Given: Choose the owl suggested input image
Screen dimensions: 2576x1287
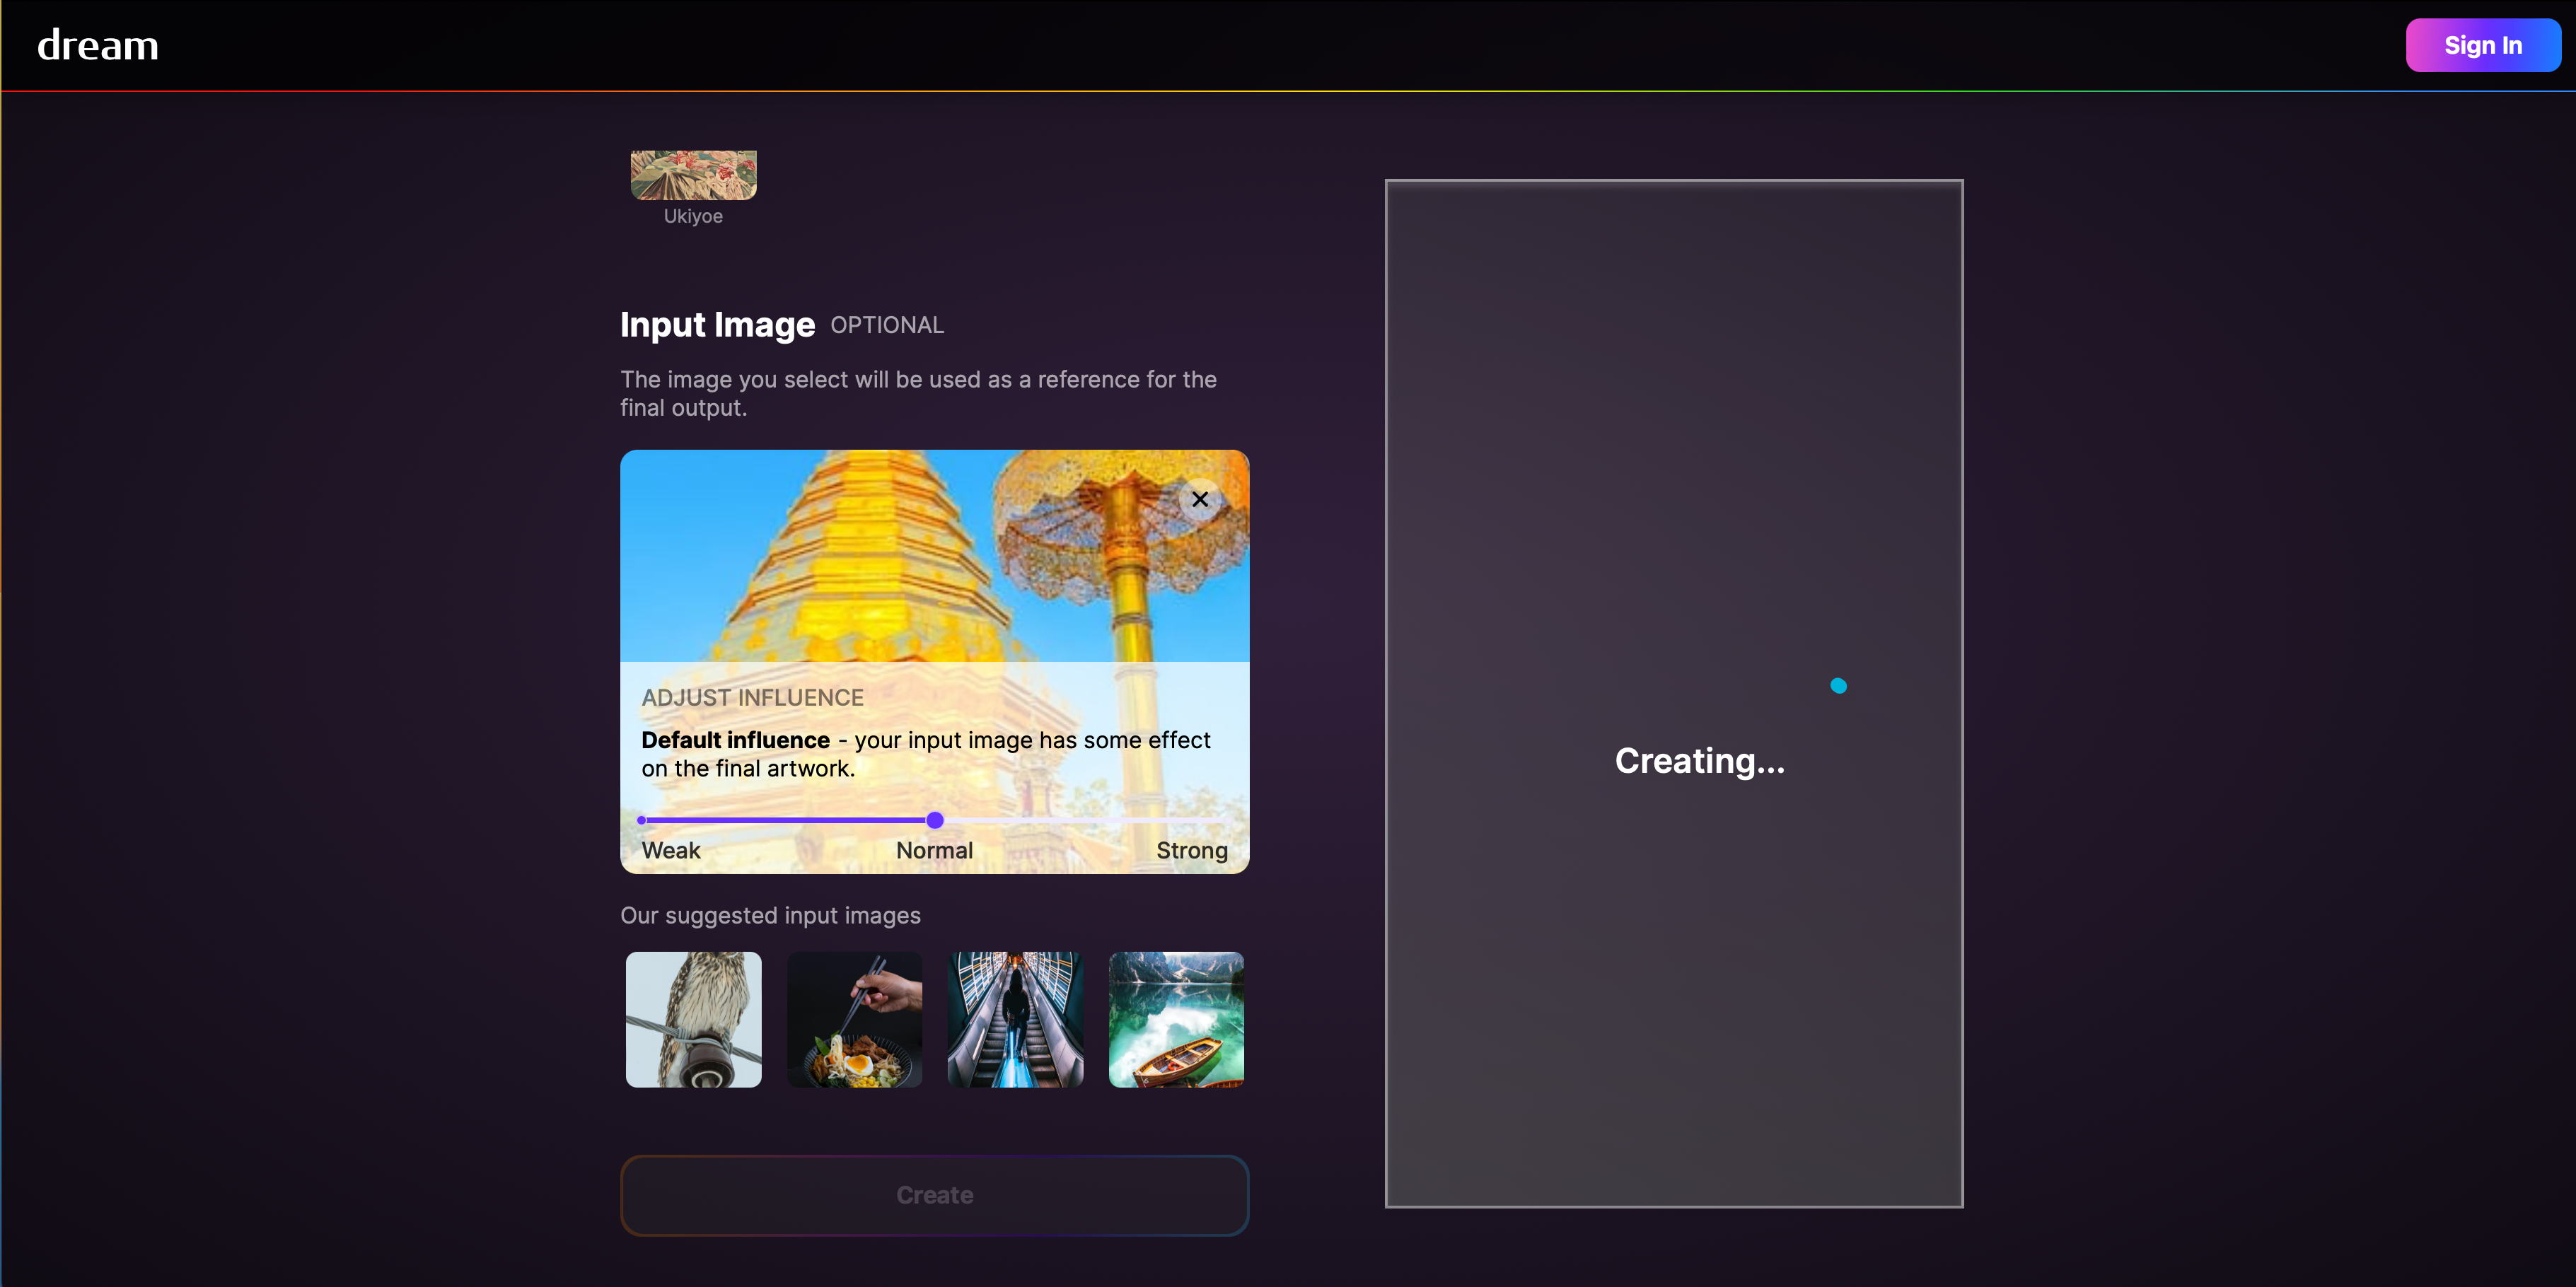Looking at the screenshot, I should click(x=693, y=1019).
